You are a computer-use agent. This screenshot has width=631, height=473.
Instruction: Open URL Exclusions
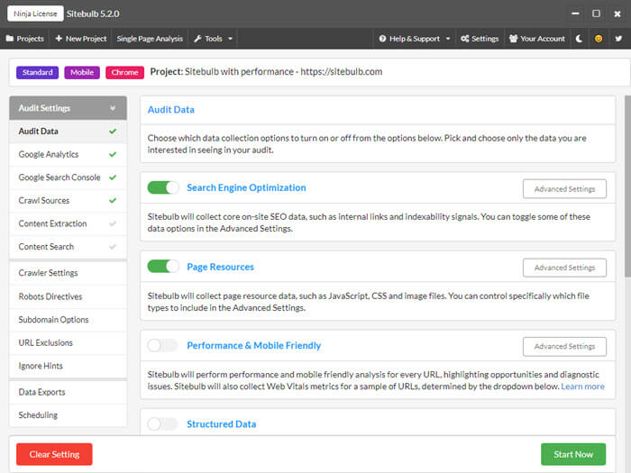coord(68,342)
